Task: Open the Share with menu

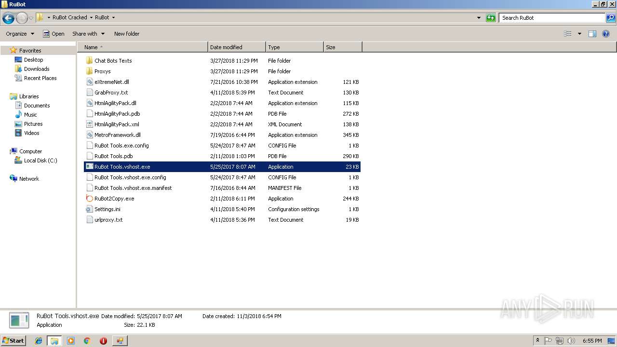Action: pos(88,34)
